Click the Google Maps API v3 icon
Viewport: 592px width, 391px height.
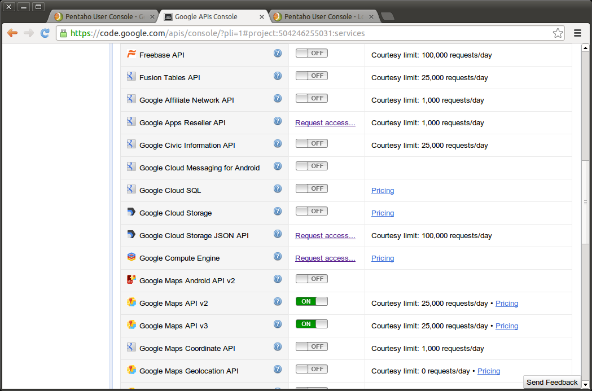[131, 324]
